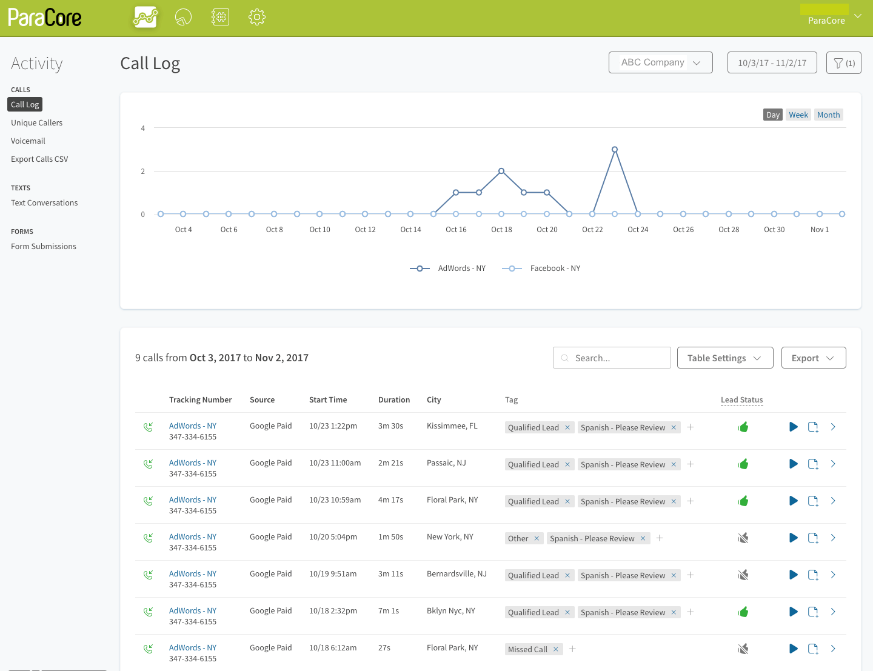Switch chart to Month view
Screen dimensions: 873x671
[829, 115]
